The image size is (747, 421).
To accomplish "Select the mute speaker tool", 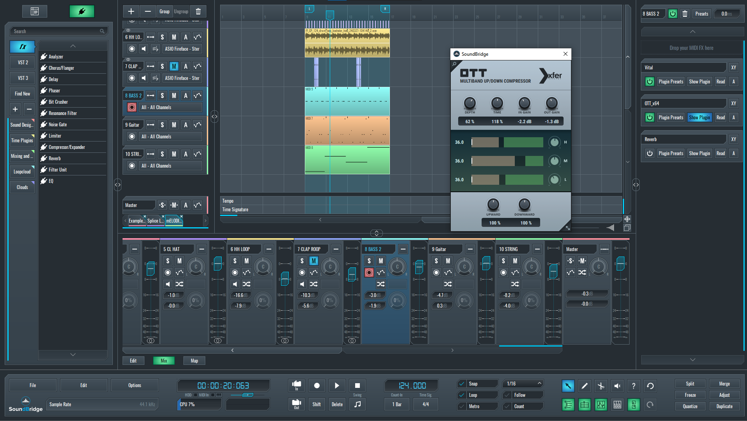I will tap(617, 386).
